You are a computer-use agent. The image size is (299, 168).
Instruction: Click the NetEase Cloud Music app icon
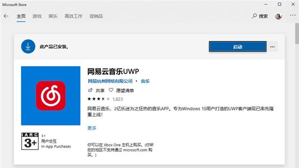51,96
